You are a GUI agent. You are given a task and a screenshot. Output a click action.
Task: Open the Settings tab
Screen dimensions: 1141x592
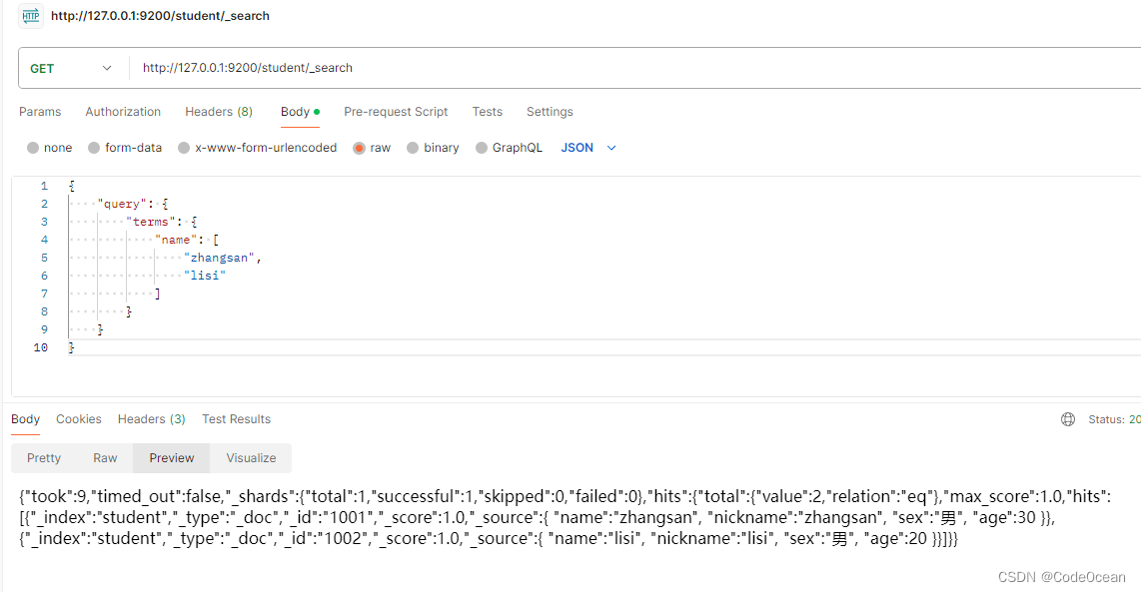click(x=550, y=111)
